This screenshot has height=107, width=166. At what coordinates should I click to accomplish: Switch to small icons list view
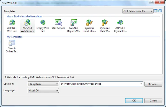click(160, 11)
